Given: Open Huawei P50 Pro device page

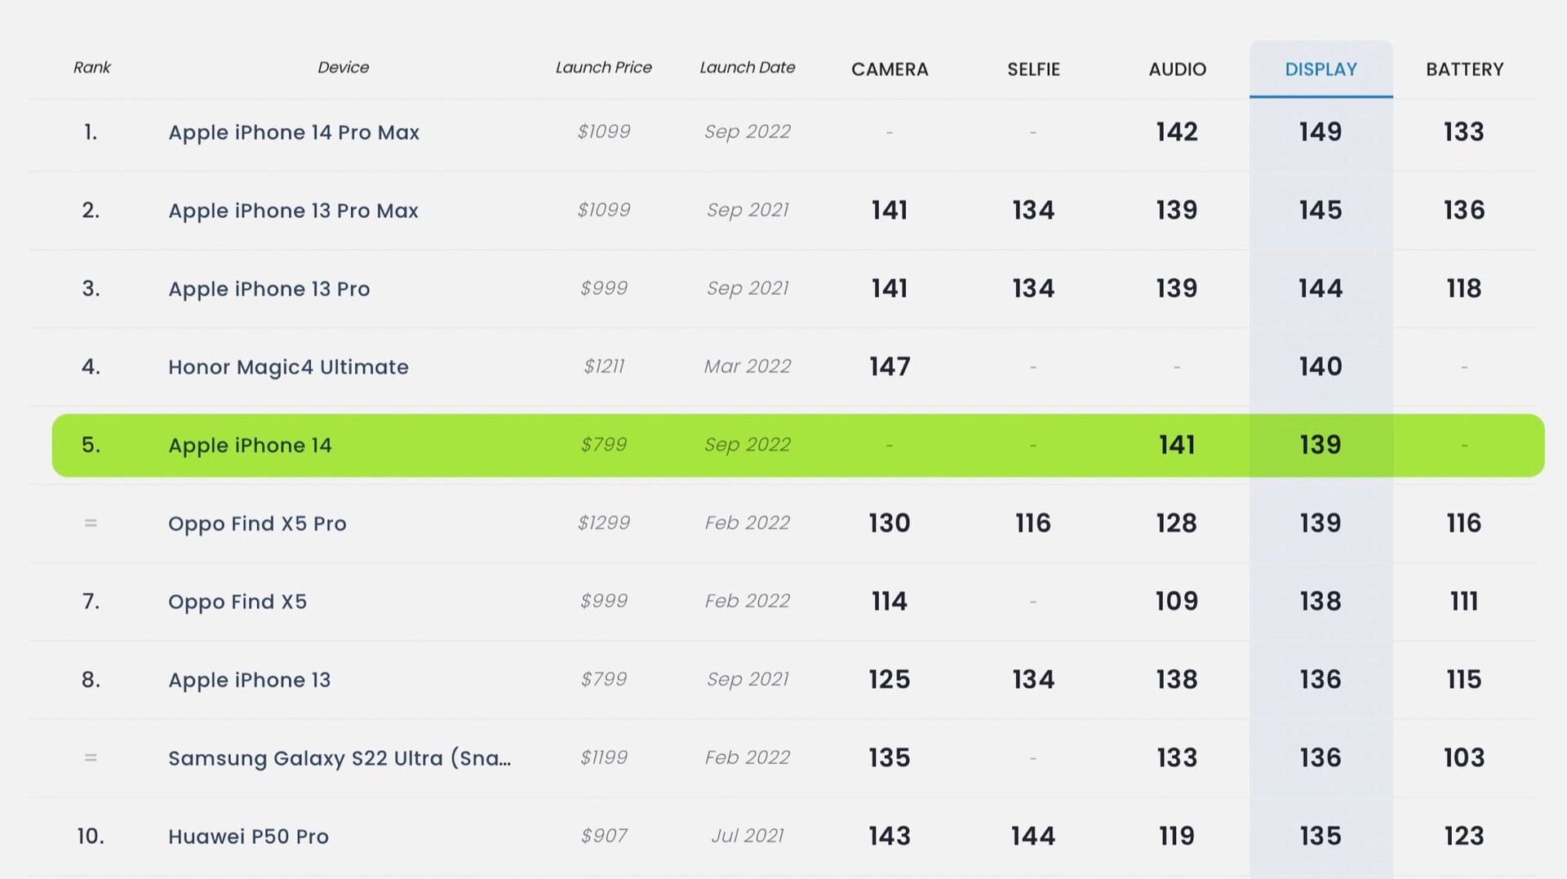Looking at the screenshot, I should [248, 837].
